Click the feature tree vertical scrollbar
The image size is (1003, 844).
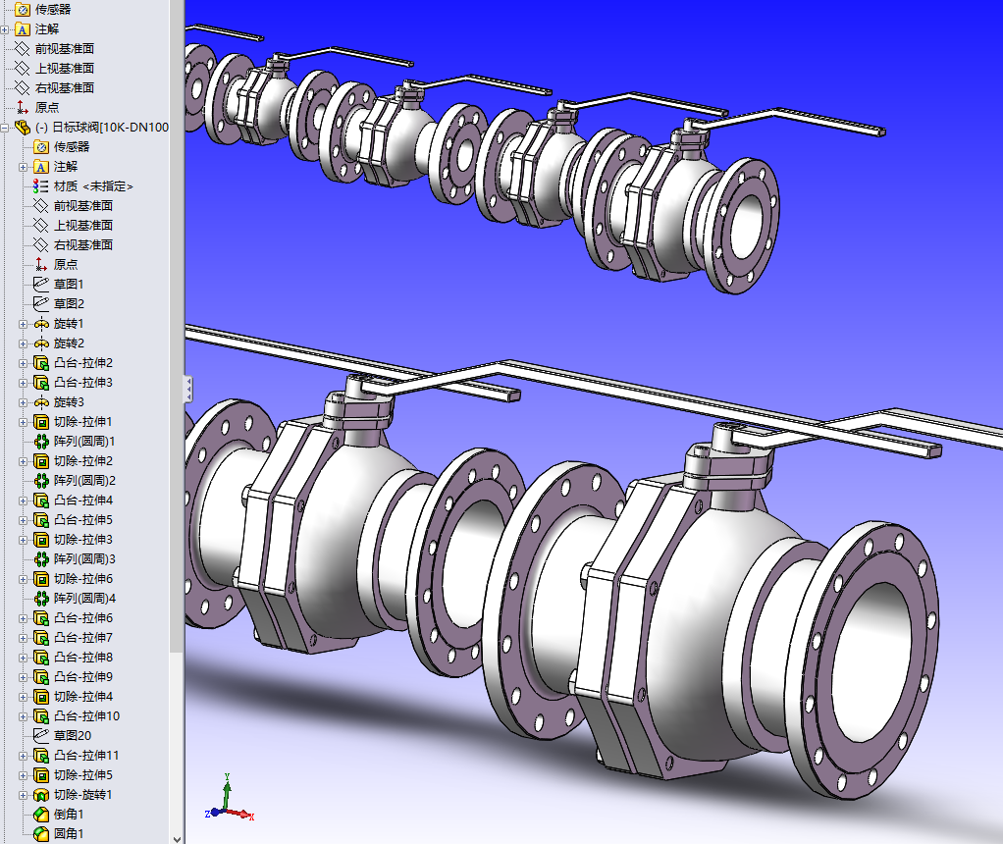[177, 327]
